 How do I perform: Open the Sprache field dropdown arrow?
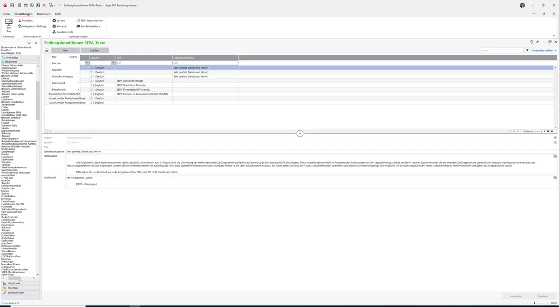click(555, 142)
